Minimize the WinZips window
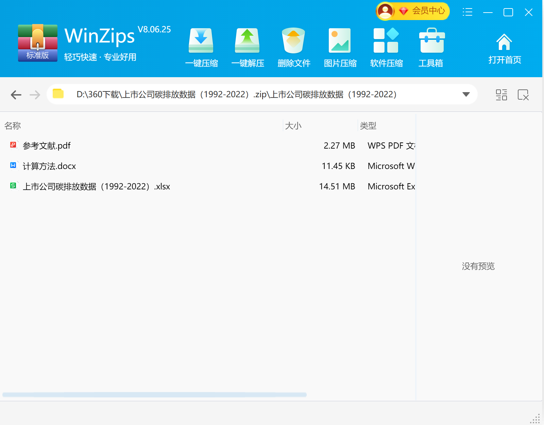The width and height of the screenshot is (544, 425). click(488, 13)
